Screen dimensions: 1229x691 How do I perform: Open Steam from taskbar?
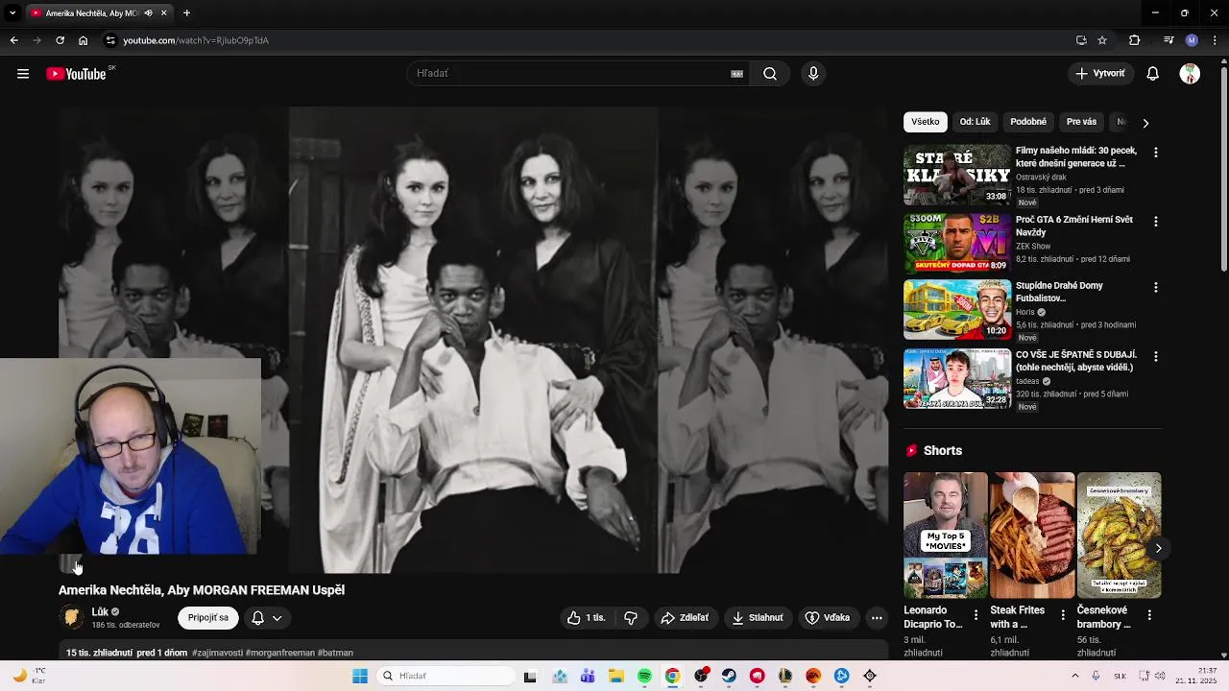click(729, 676)
